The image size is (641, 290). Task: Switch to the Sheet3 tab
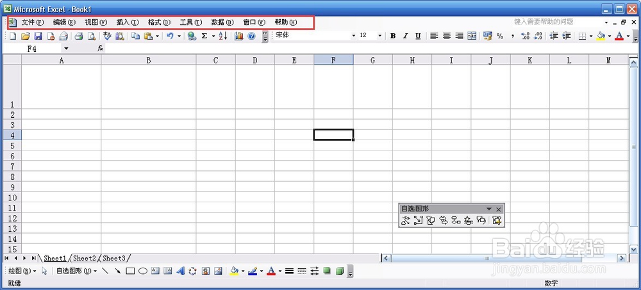pyautogui.click(x=114, y=258)
